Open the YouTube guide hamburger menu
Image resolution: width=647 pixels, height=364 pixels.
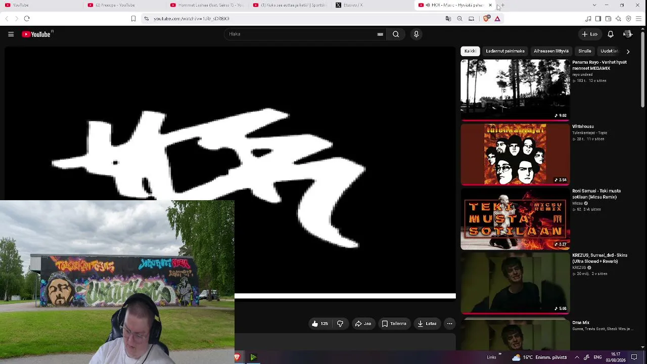[11, 34]
